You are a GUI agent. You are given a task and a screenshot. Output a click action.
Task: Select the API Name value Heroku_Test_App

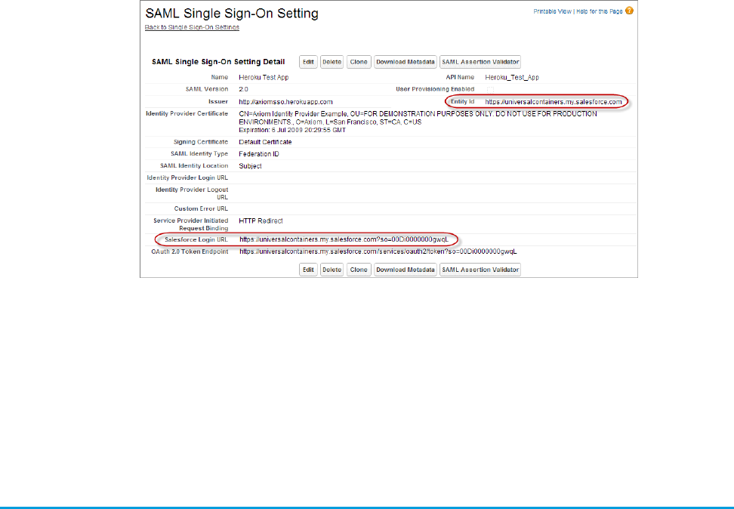[512, 77]
